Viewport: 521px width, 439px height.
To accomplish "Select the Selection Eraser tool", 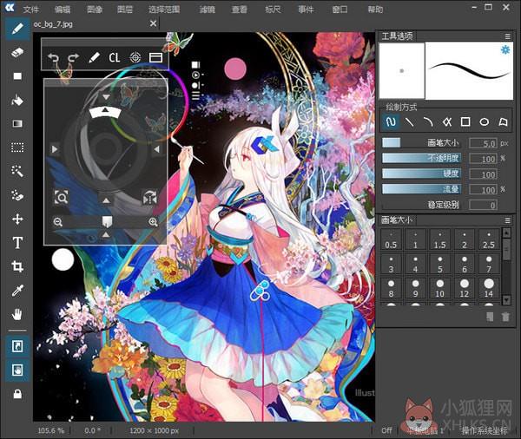I will [x=17, y=195].
